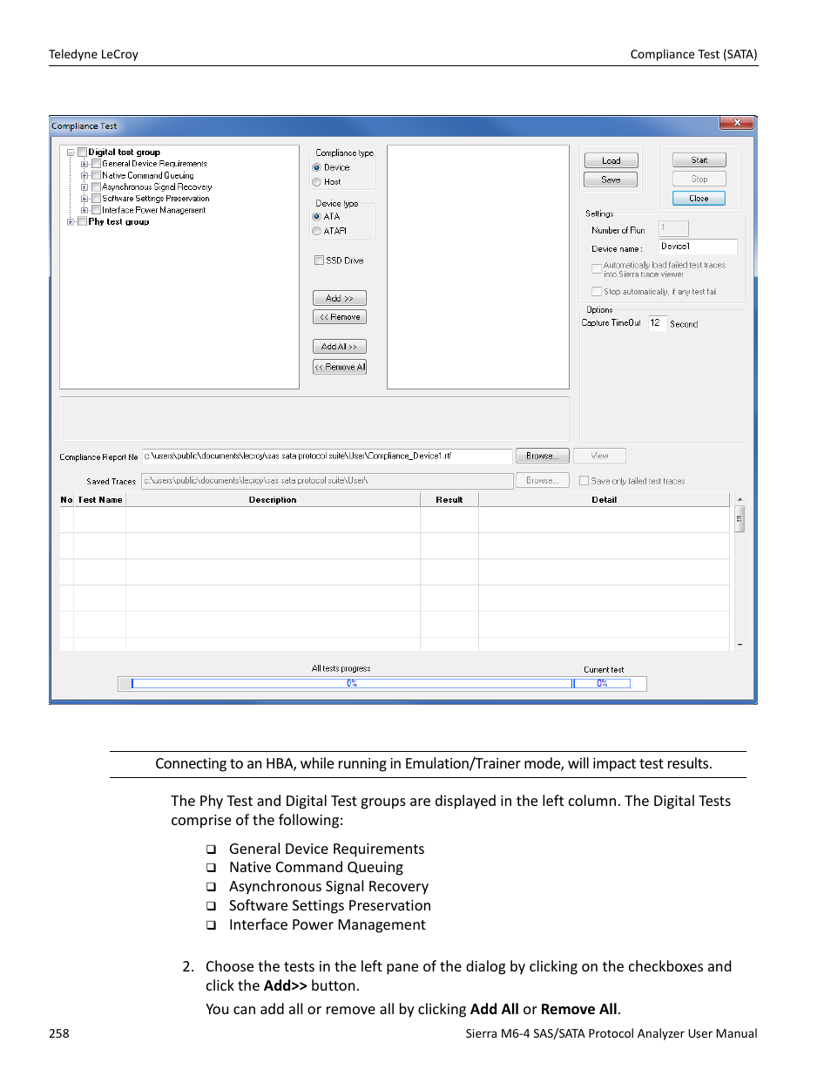The width and height of the screenshot is (831, 1076).
Task: Browse for the Compliance Report file
Action: pyautogui.click(x=542, y=456)
